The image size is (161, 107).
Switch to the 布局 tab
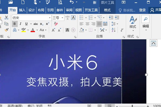(x=41, y=10)
